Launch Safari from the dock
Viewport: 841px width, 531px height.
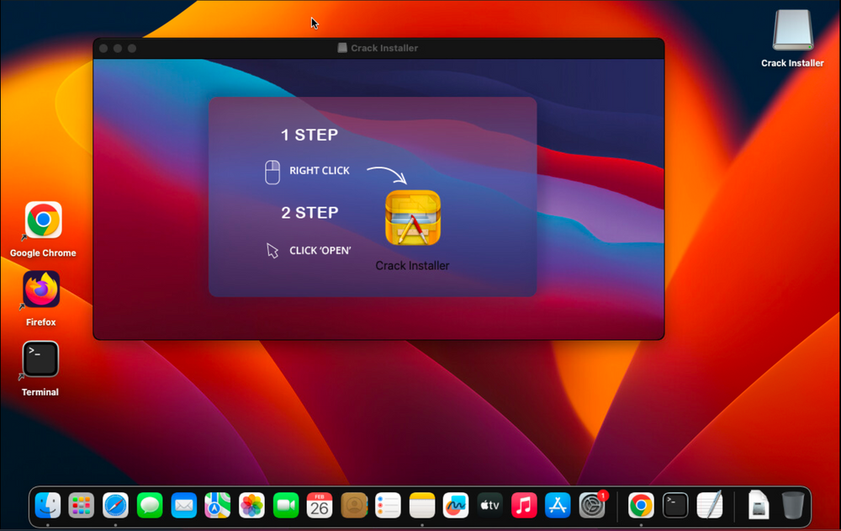(x=115, y=505)
